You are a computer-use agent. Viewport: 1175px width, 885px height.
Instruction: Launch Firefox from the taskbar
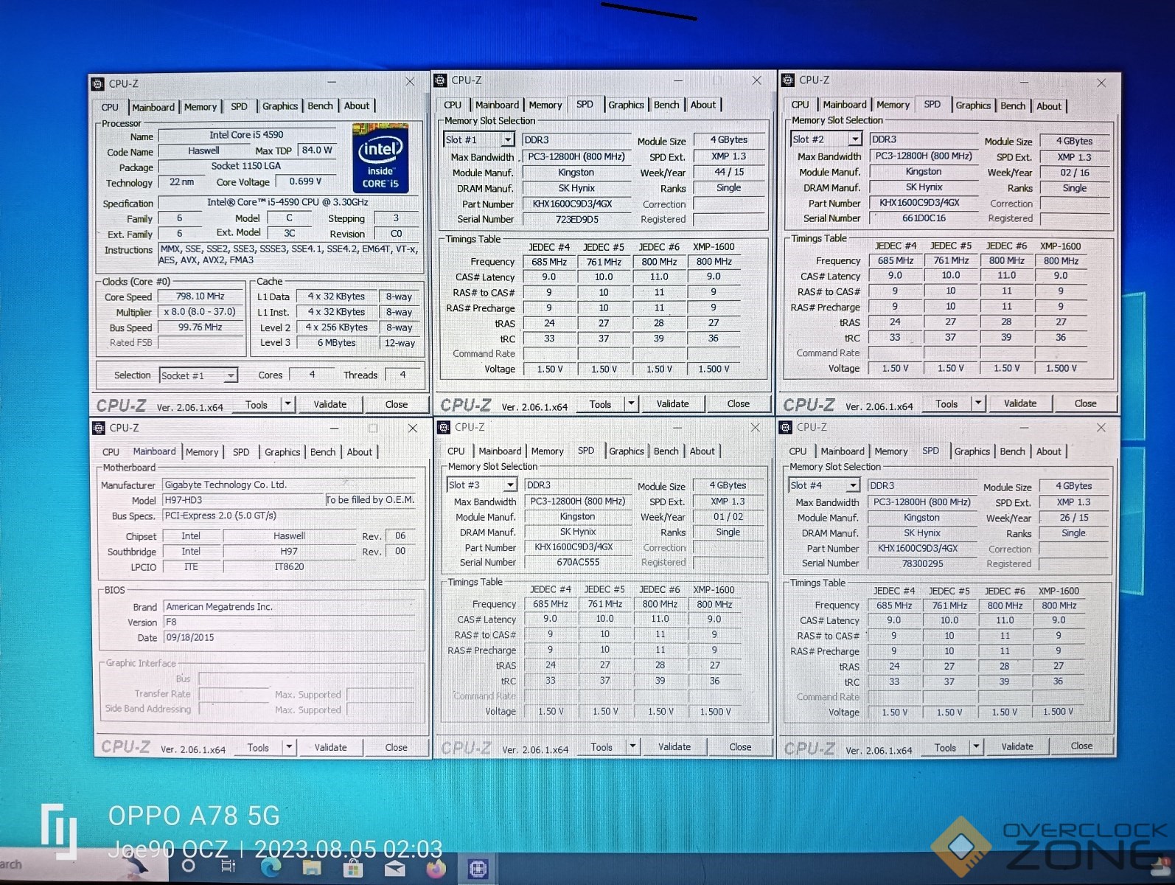click(x=436, y=868)
